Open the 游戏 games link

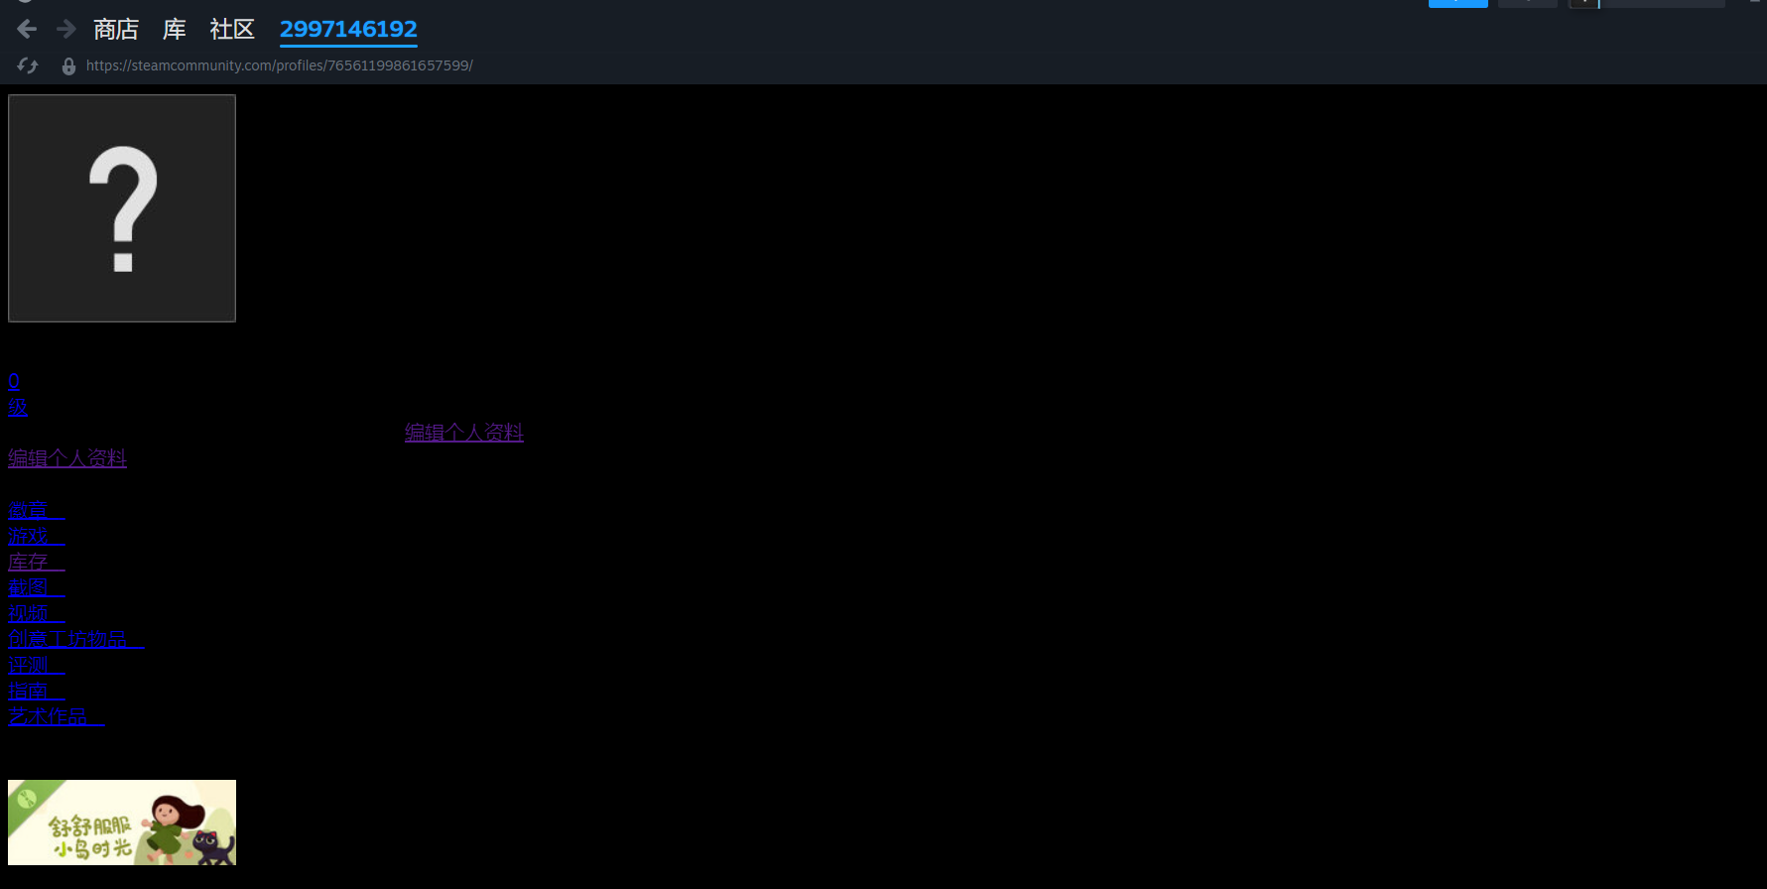pos(37,536)
